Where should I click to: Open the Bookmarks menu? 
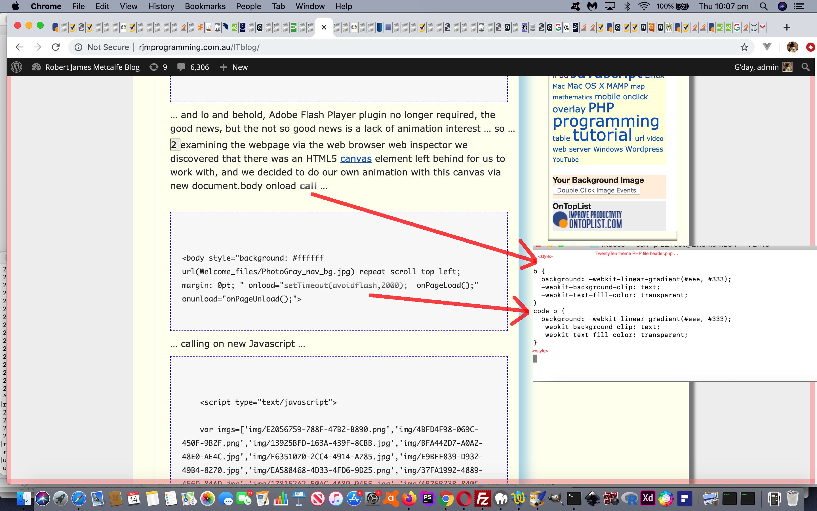205,7
